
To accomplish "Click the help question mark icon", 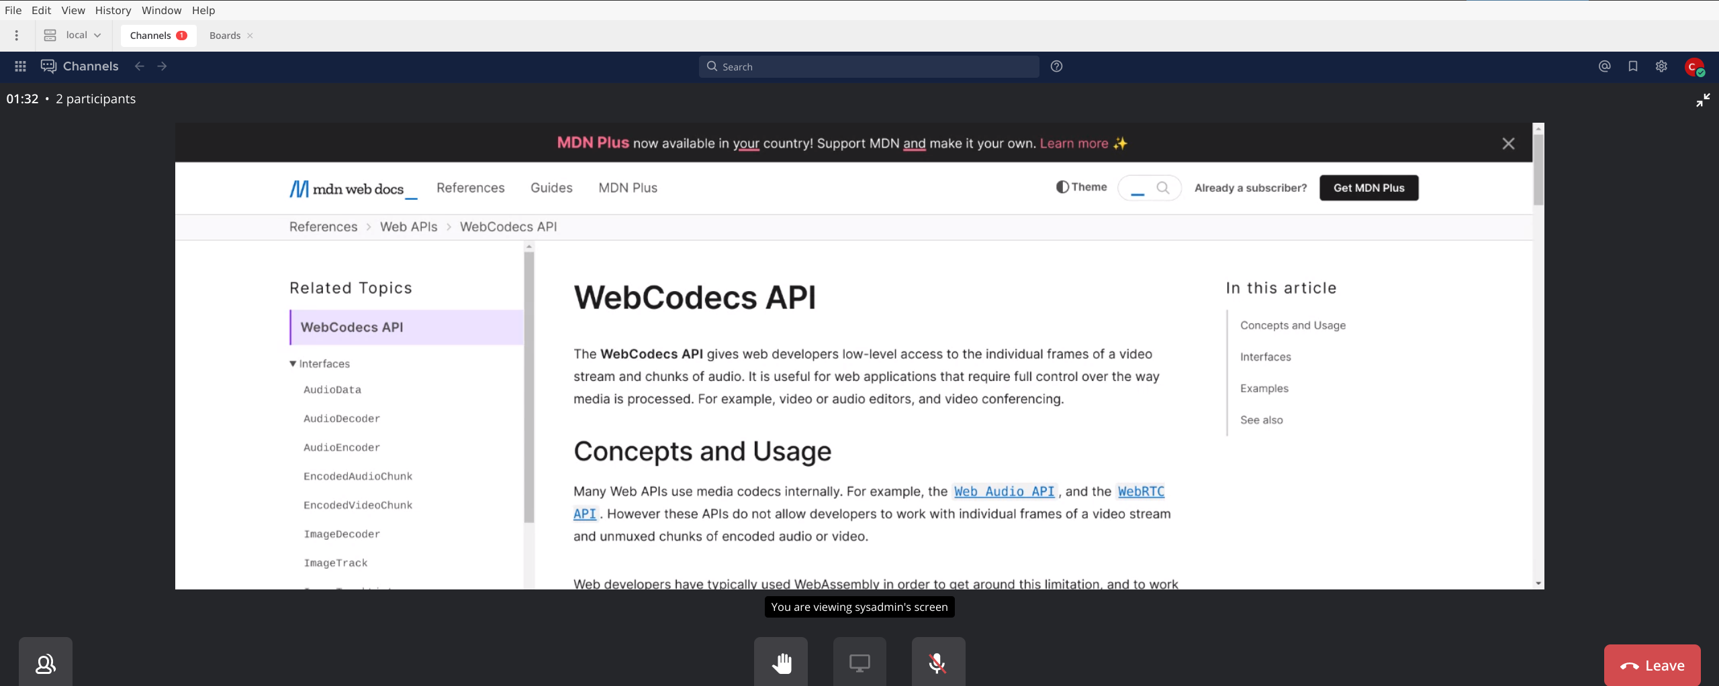I will [1056, 66].
